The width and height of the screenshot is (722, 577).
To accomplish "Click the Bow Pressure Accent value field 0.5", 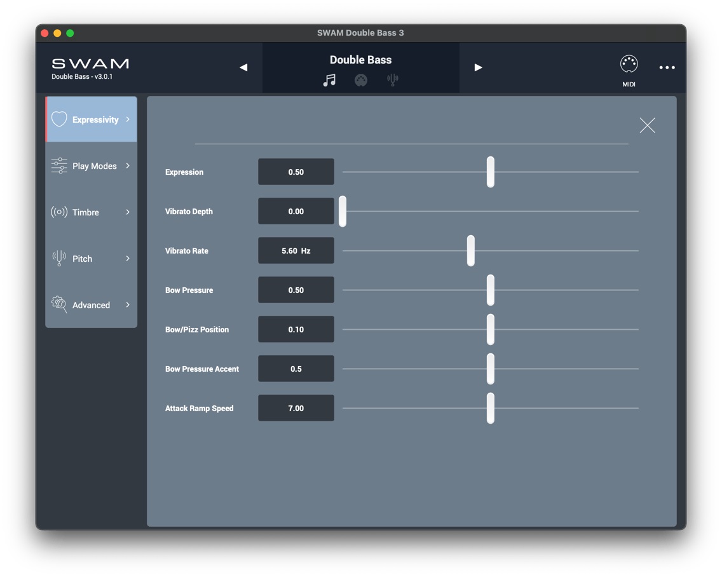I will click(x=296, y=369).
